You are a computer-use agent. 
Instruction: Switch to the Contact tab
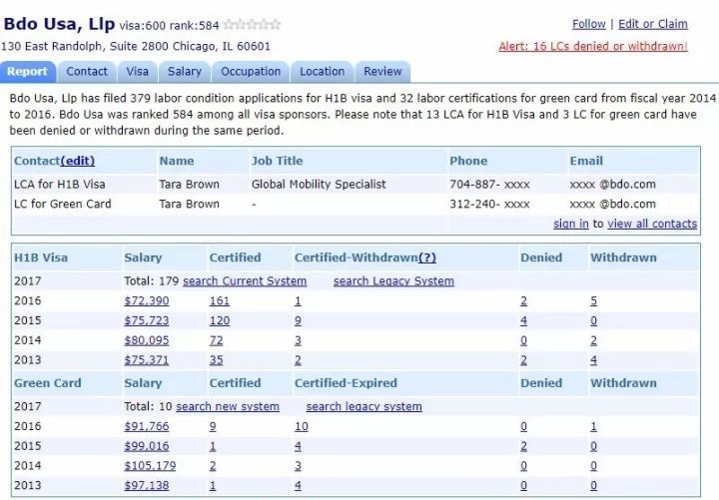pyautogui.click(x=87, y=72)
